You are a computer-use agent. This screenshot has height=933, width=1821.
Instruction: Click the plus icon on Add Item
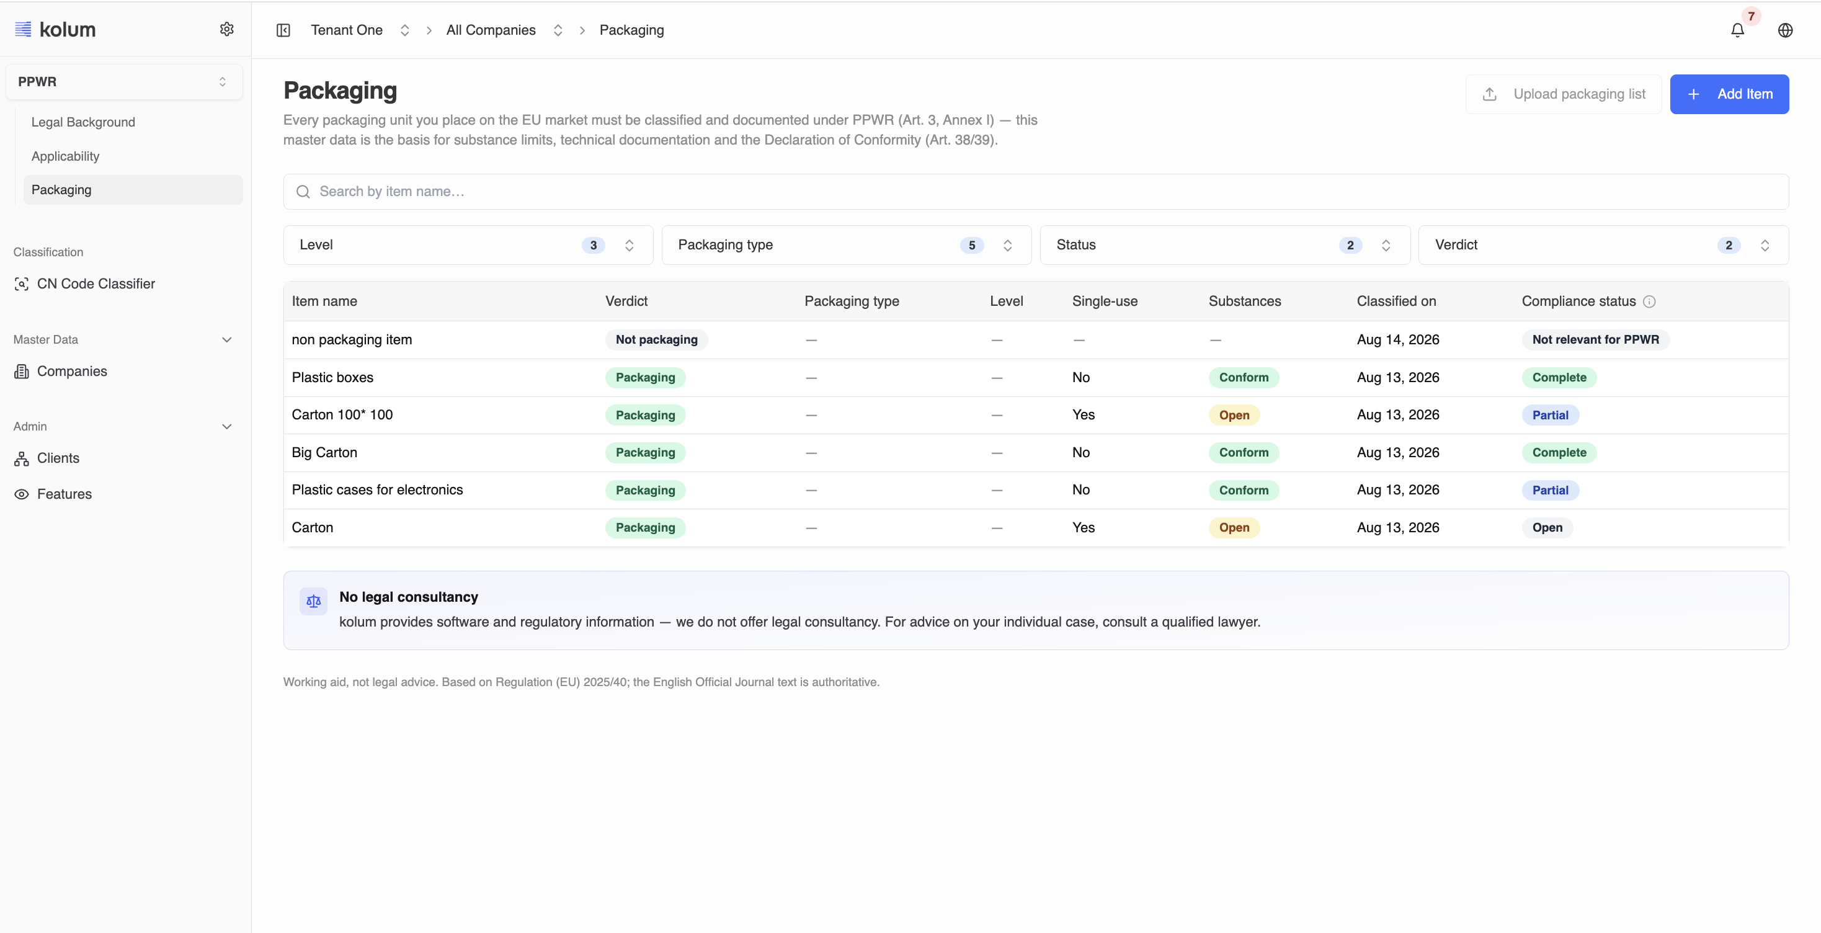pyautogui.click(x=1694, y=94)
